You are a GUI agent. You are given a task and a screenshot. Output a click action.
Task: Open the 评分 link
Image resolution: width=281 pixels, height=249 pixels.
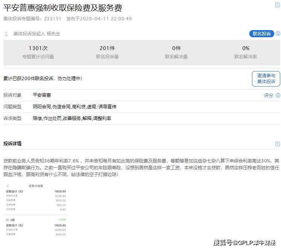[x=268, y=95]
